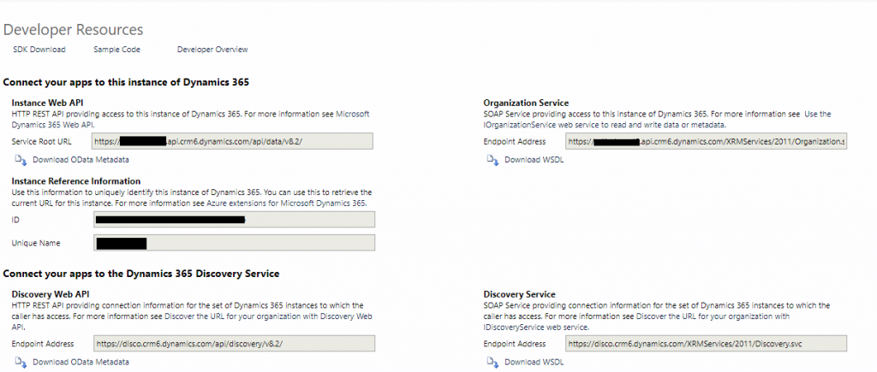
Task: Open the Discover the URL link under Discovery Service
Action: click(x=637, y=320)
